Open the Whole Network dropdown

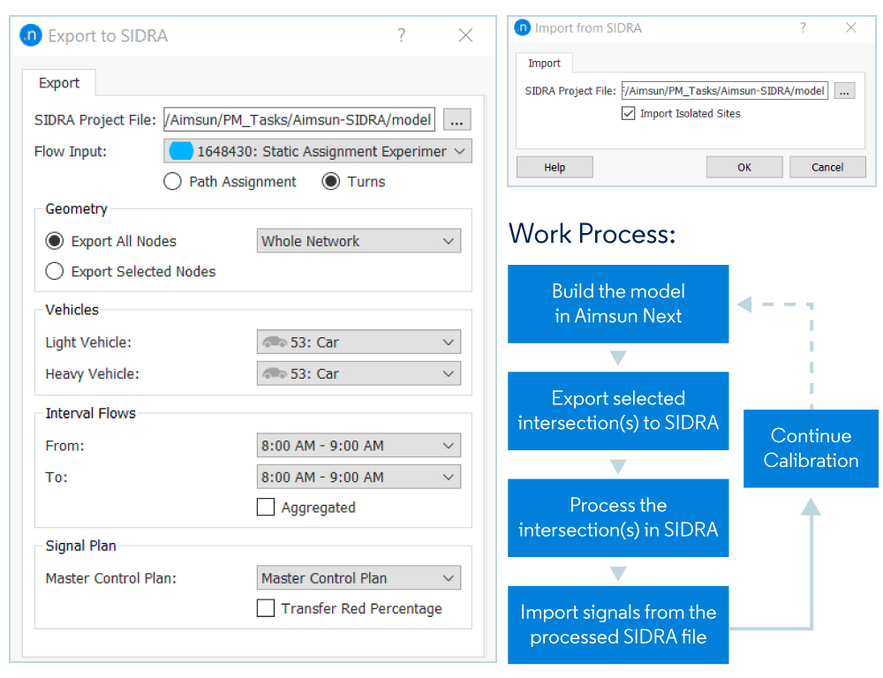358,241
